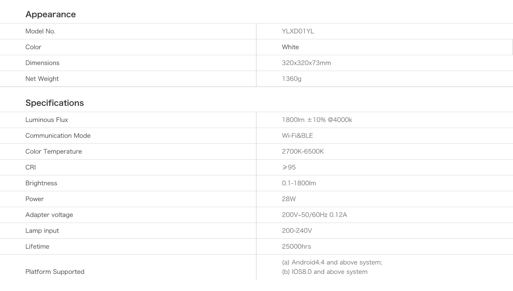Select the 320x320x73mm dimensions value
This screenshot has height=291, width=513.
point(306,63)
